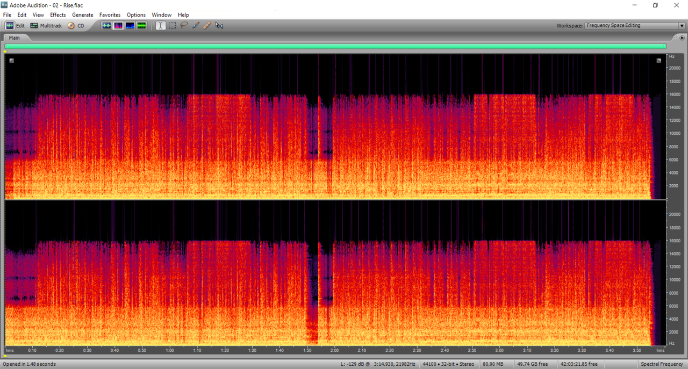Viewport: 688px width, 369px height.
Task: Click the fade-in handle in the spectrogram's upper-left corner
Action: pos(12,61)
